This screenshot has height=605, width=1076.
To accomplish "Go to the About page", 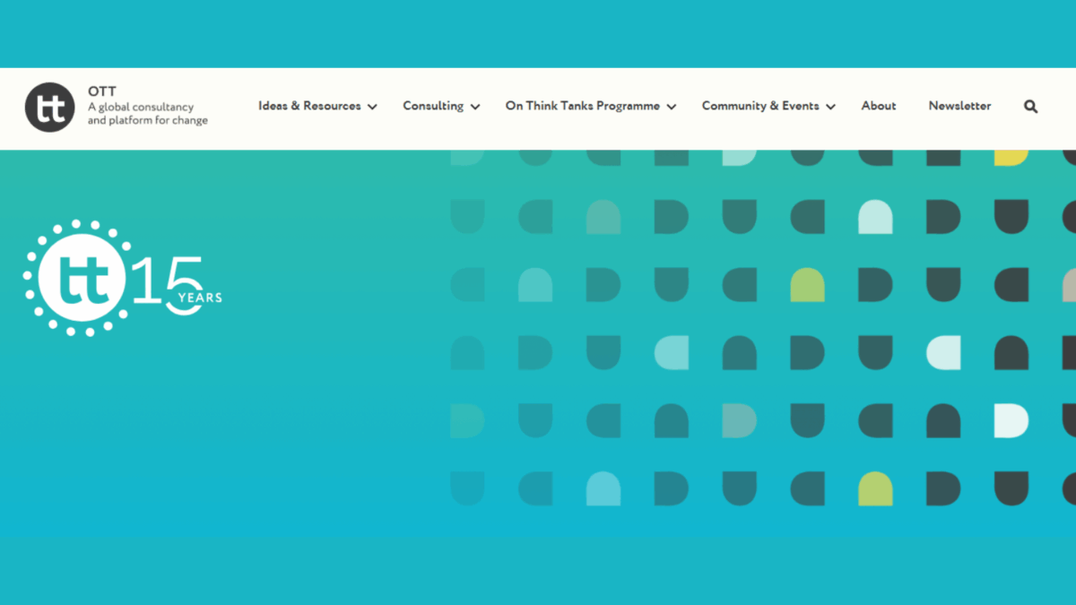I will pyautogui.click(x=878, y=106).
